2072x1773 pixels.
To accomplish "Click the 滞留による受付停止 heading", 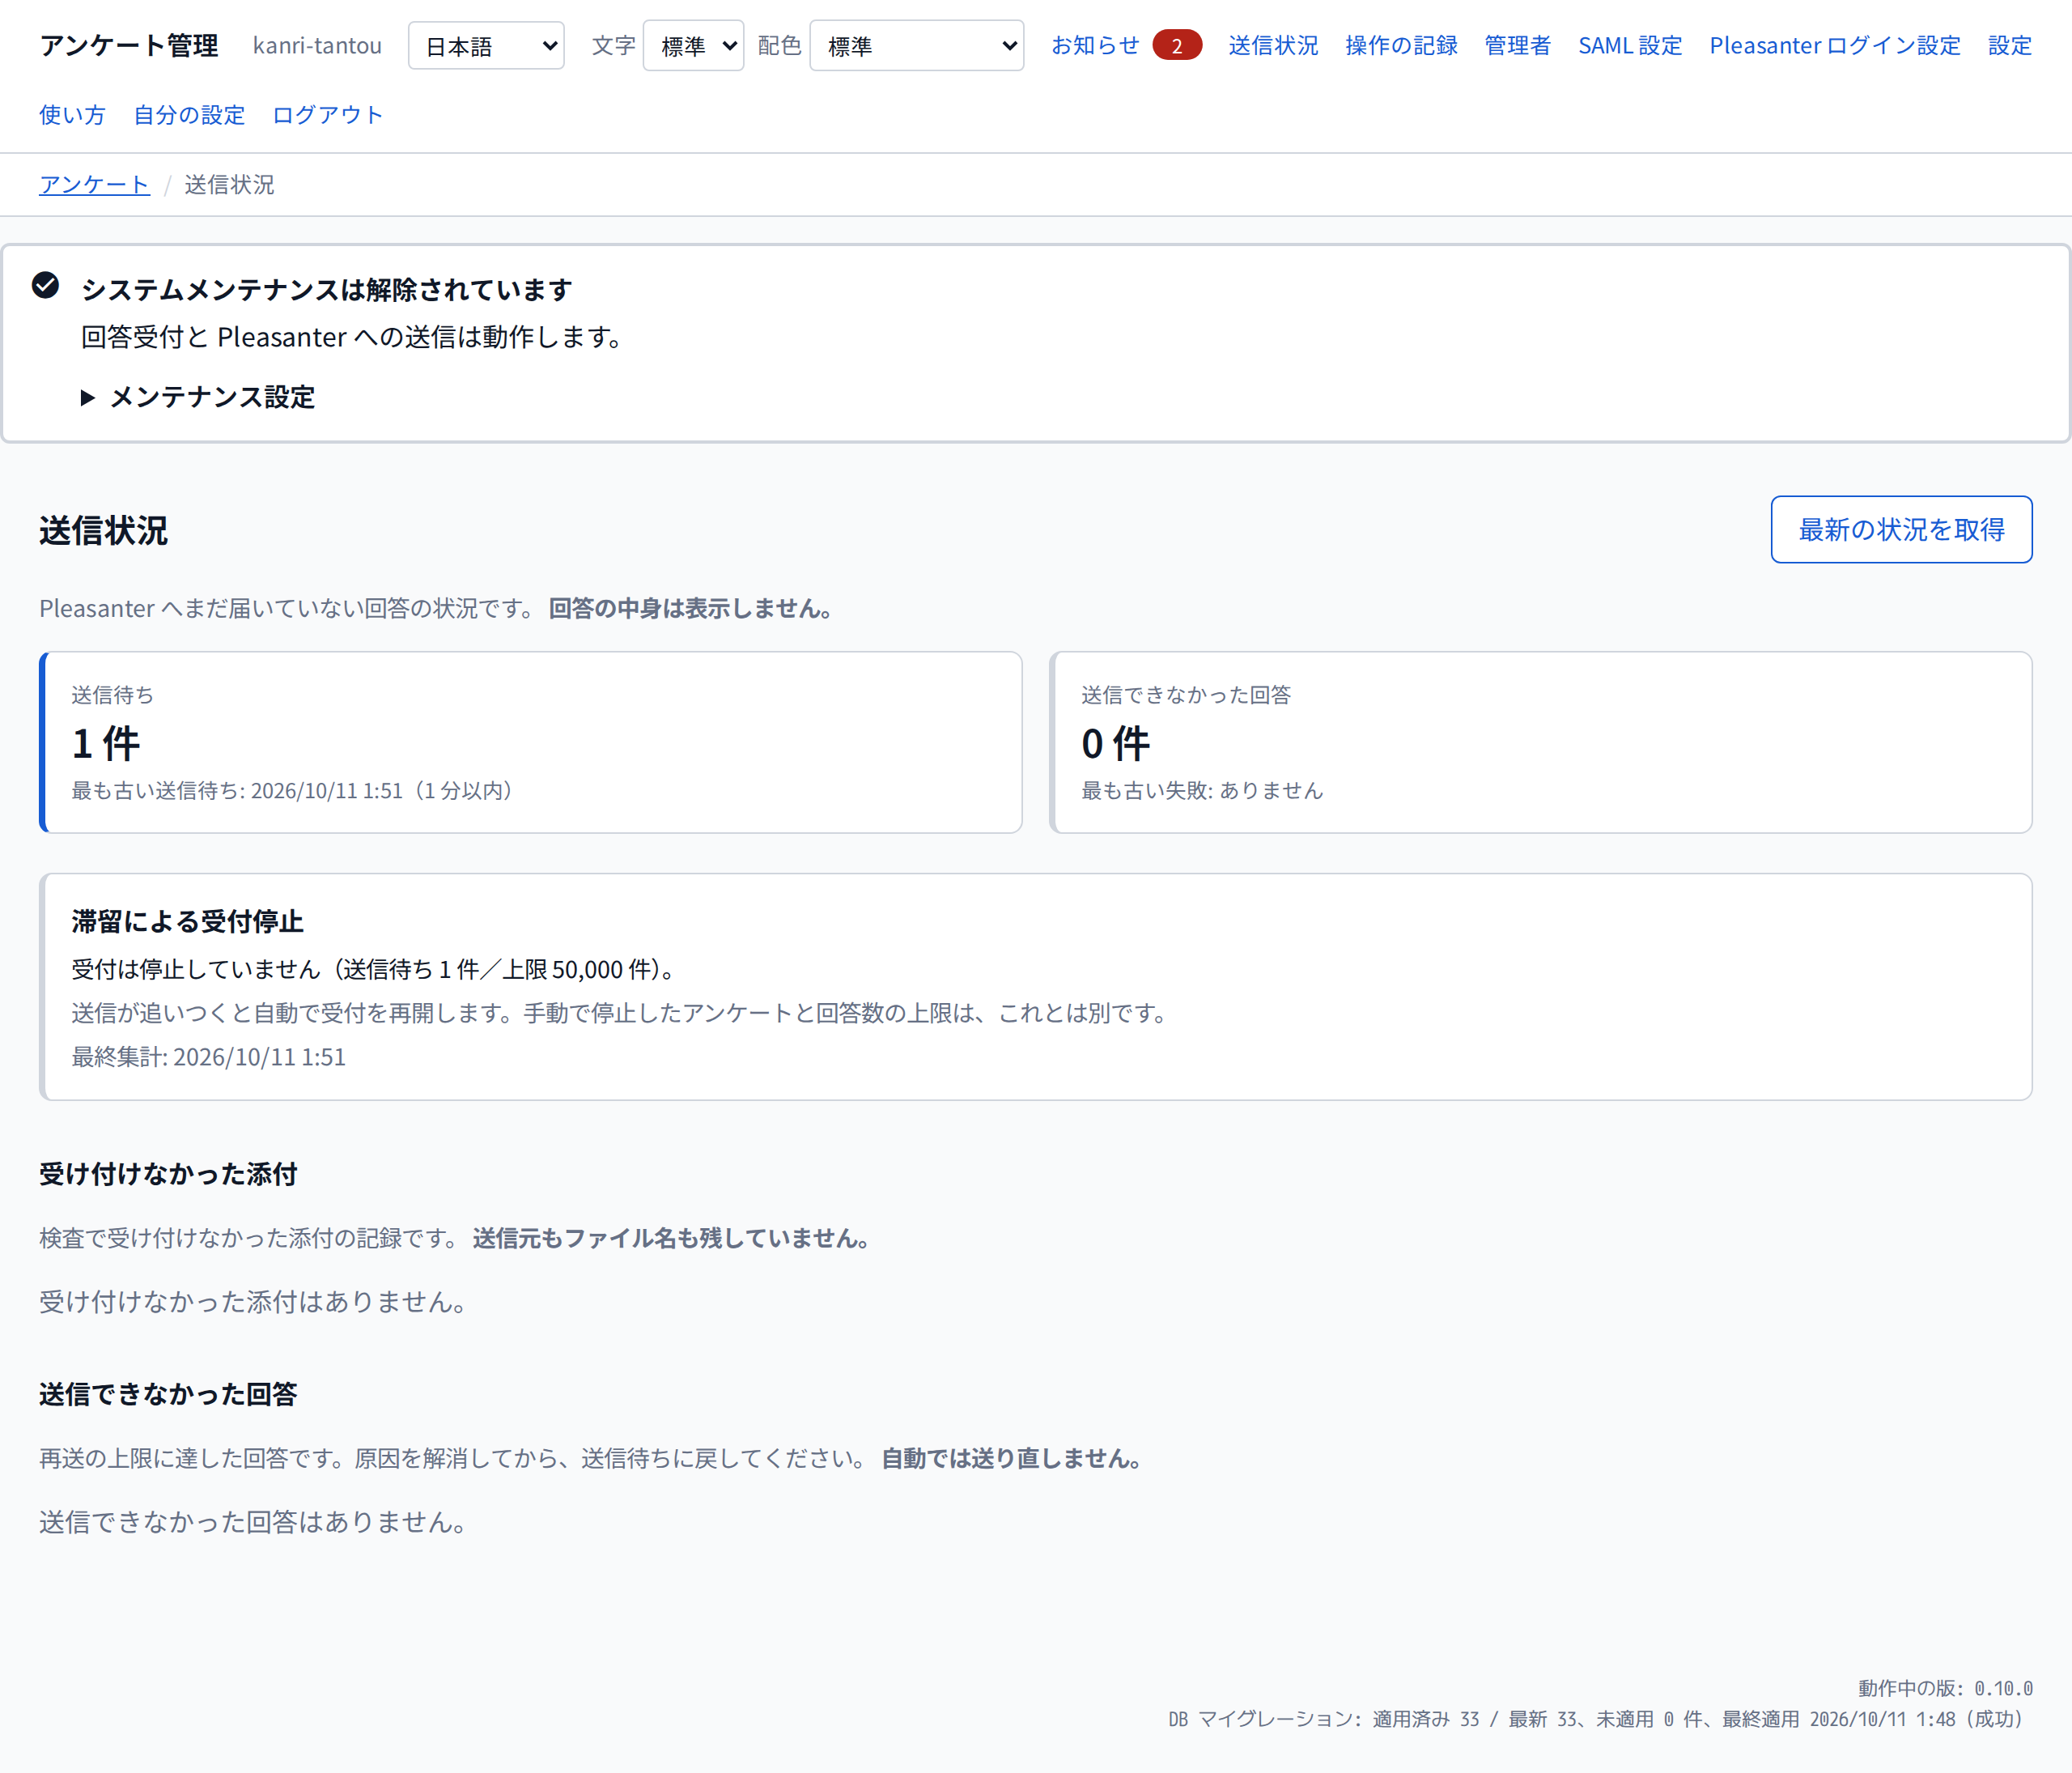I will point(187,921).
